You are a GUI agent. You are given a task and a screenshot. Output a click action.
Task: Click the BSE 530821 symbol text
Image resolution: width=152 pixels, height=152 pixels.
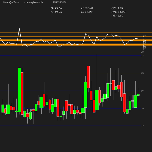[60, 2]
